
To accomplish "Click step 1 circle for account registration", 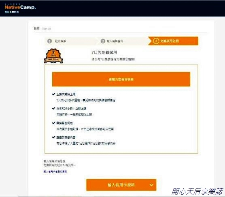I will coord(49,41).
